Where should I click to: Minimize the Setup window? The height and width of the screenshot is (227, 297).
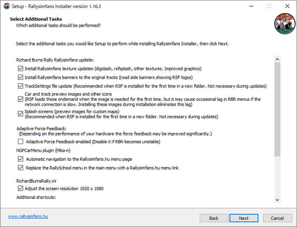(251, 6)
